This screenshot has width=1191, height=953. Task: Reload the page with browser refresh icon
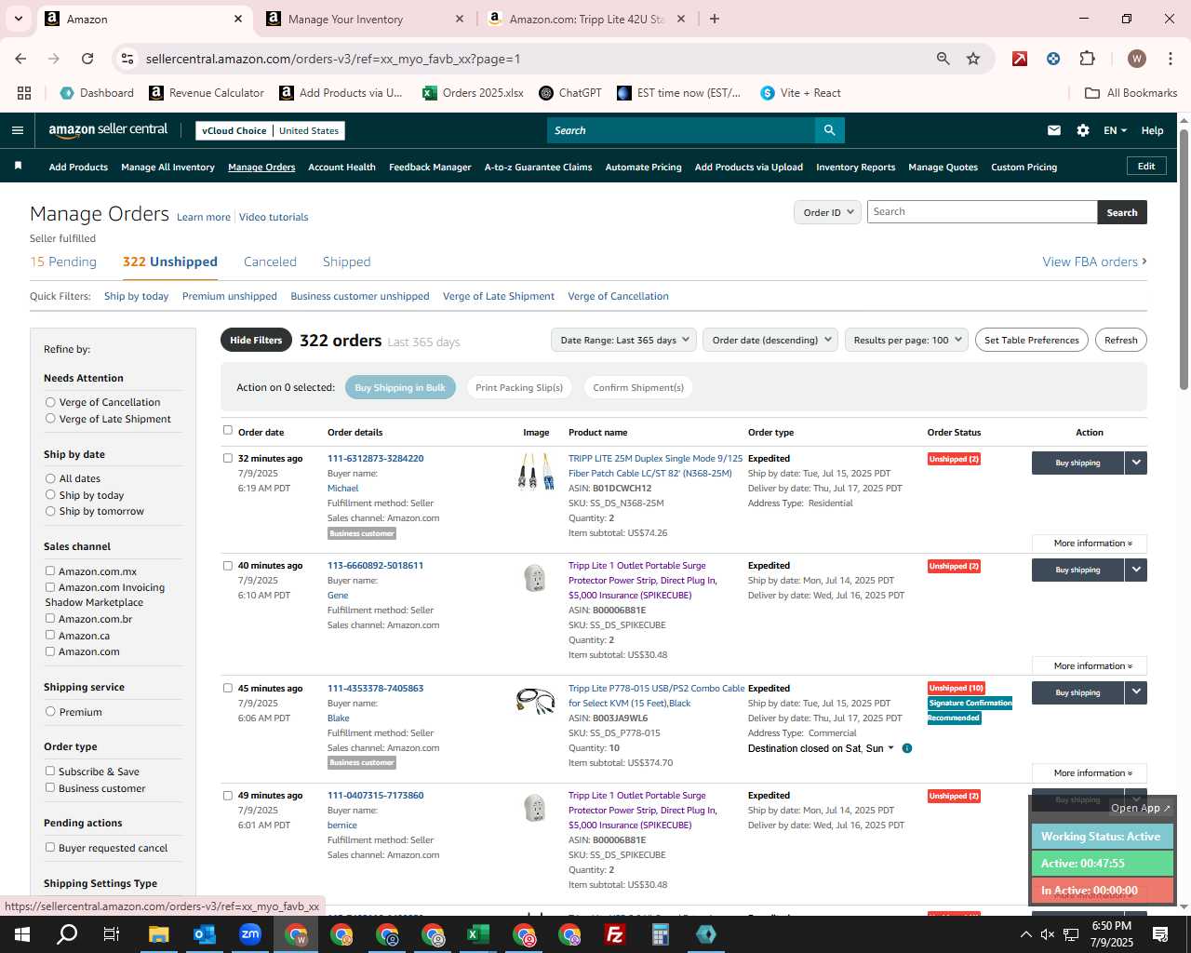87,59
